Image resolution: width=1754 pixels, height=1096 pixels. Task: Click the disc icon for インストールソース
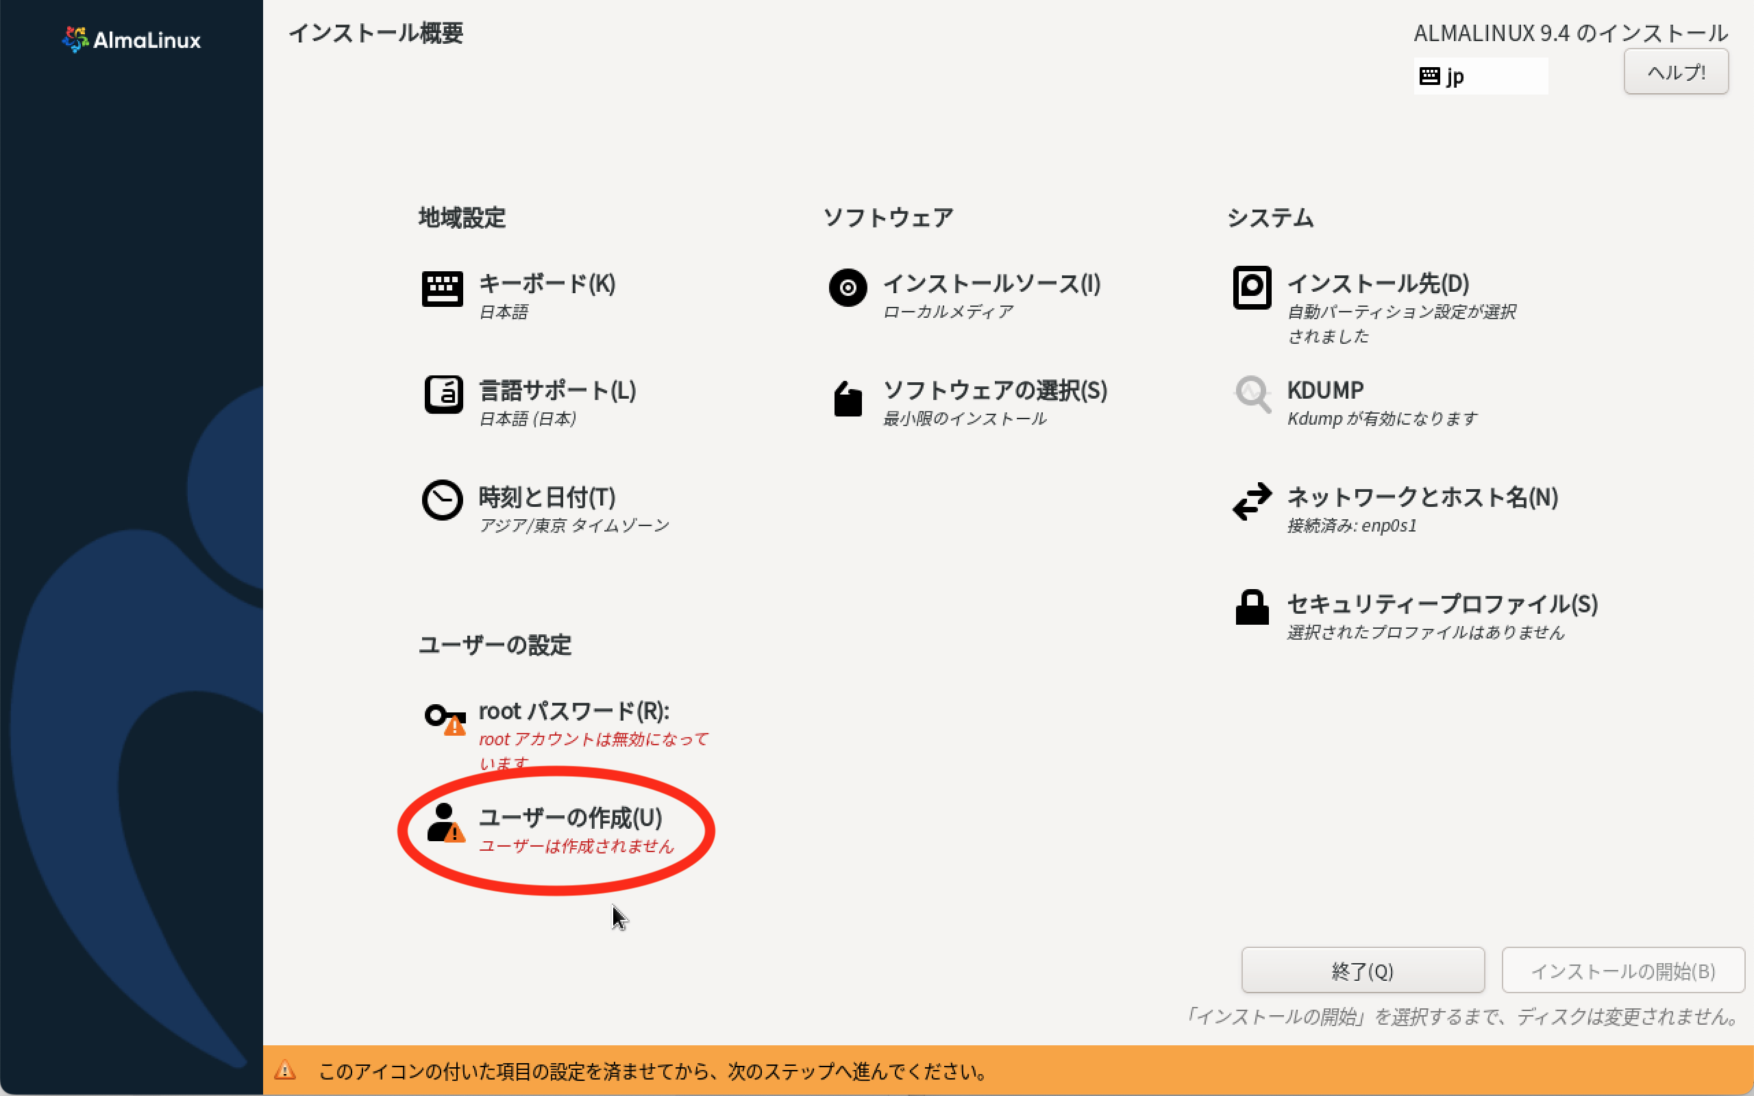pos(848,288)
